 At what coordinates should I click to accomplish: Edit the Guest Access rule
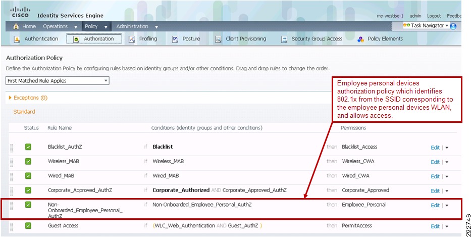tap(435, 226)
